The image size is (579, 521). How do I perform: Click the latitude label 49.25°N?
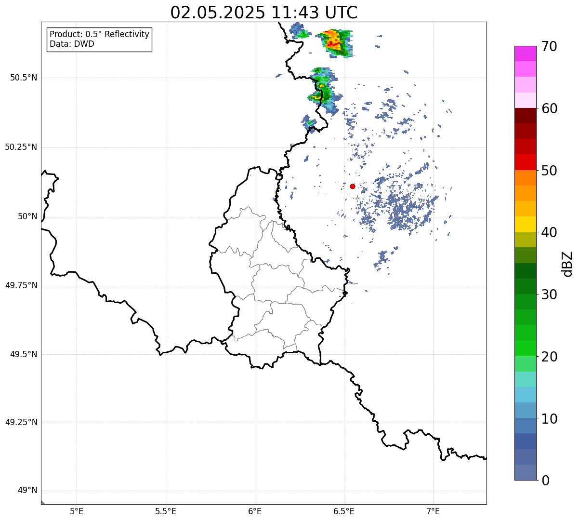point(21,423)
